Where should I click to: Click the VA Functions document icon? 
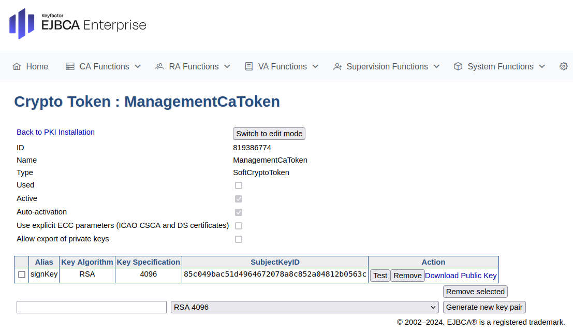click(249, 66)
